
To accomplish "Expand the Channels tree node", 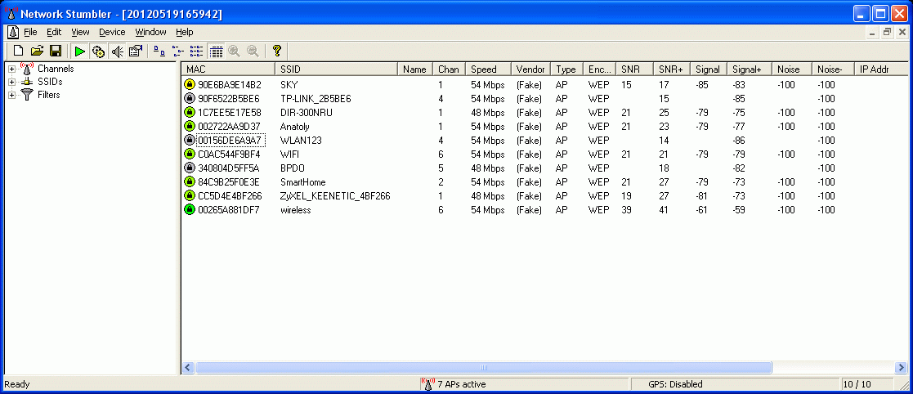I will pos(11,69).
